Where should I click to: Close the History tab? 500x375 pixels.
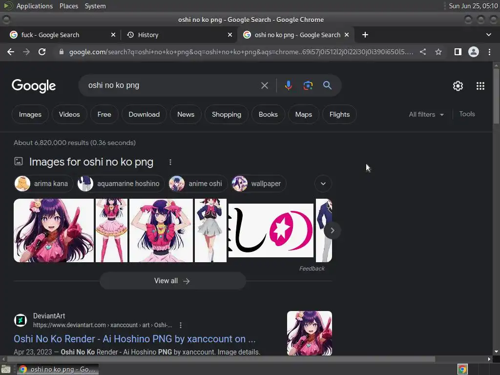click(x=229, y=35)
